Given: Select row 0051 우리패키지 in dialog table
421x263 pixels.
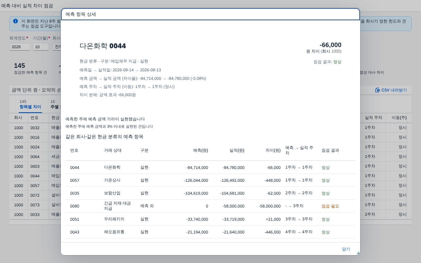Looking at the screenshot, I should pyautogui.click(x=210, y=219).
